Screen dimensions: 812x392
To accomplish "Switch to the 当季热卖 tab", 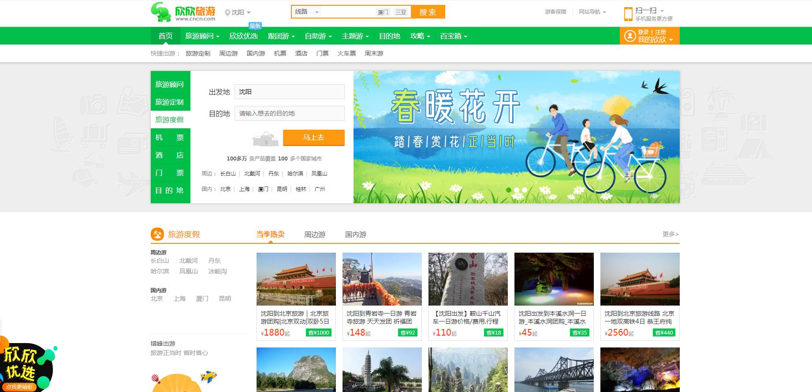I will pyautogui.click(x=270, y=234).
